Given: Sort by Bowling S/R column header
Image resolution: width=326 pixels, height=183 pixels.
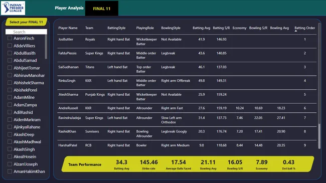Looking at the screenshot, I should click(258, 28).
